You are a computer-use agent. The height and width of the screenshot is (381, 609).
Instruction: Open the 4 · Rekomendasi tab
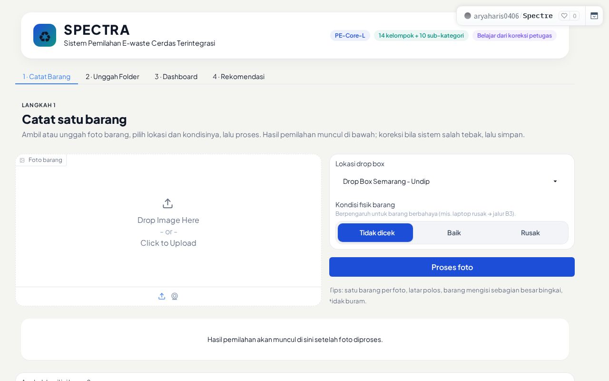238,77
